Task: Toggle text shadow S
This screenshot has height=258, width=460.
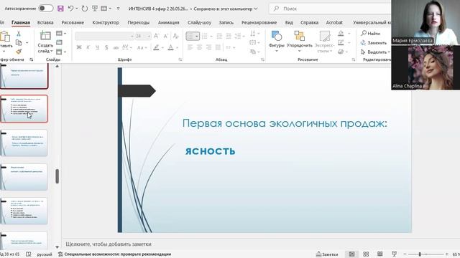Action: tap(106, 47)
